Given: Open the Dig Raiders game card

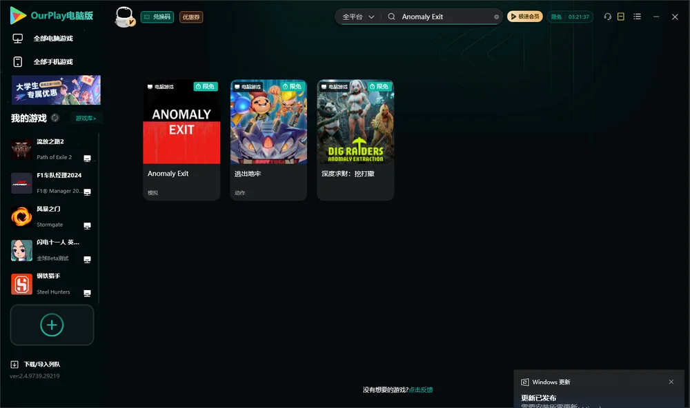Looking at the screenshot, I should click(355, 140).
